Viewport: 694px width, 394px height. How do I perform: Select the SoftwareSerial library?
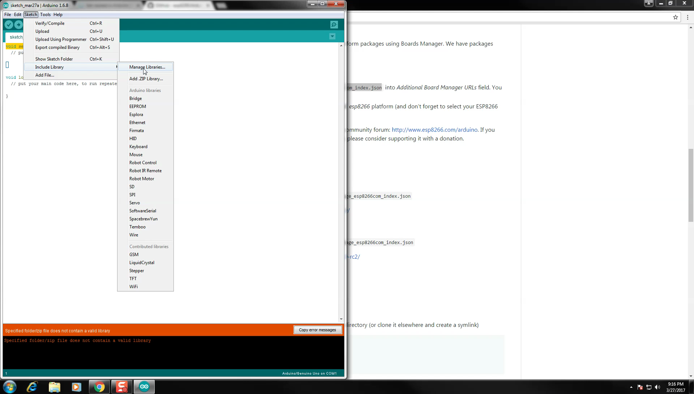click(142, 211)
